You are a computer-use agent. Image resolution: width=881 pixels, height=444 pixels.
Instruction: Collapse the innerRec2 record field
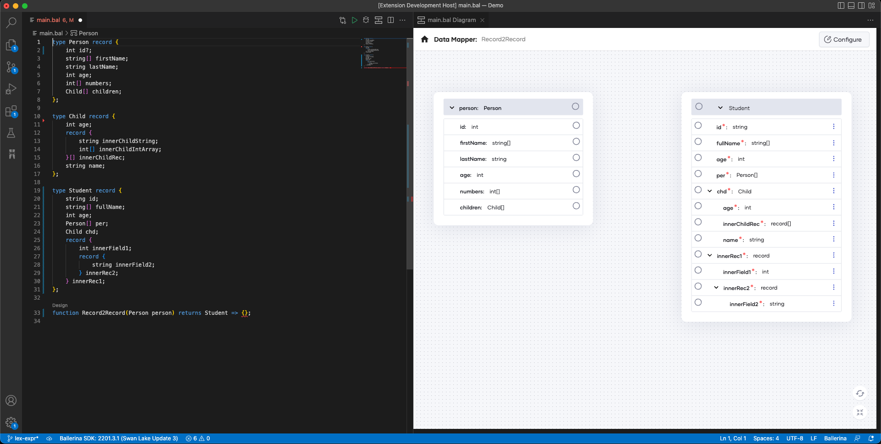716,287
